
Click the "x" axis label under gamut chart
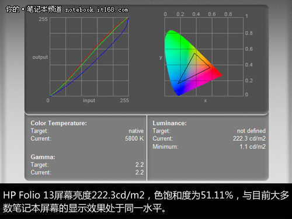tap(205, 100)
